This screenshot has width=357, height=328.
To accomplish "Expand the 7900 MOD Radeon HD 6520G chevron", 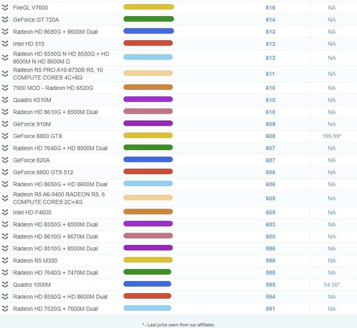I will point(5,88).
